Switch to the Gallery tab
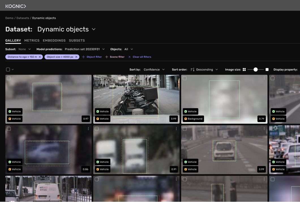300x202 pixels. [13, 40]
